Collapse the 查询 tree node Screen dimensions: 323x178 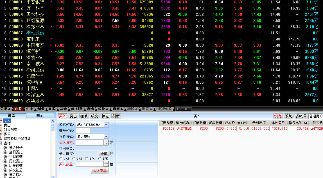pyautogui.click(x=1, y=143)
